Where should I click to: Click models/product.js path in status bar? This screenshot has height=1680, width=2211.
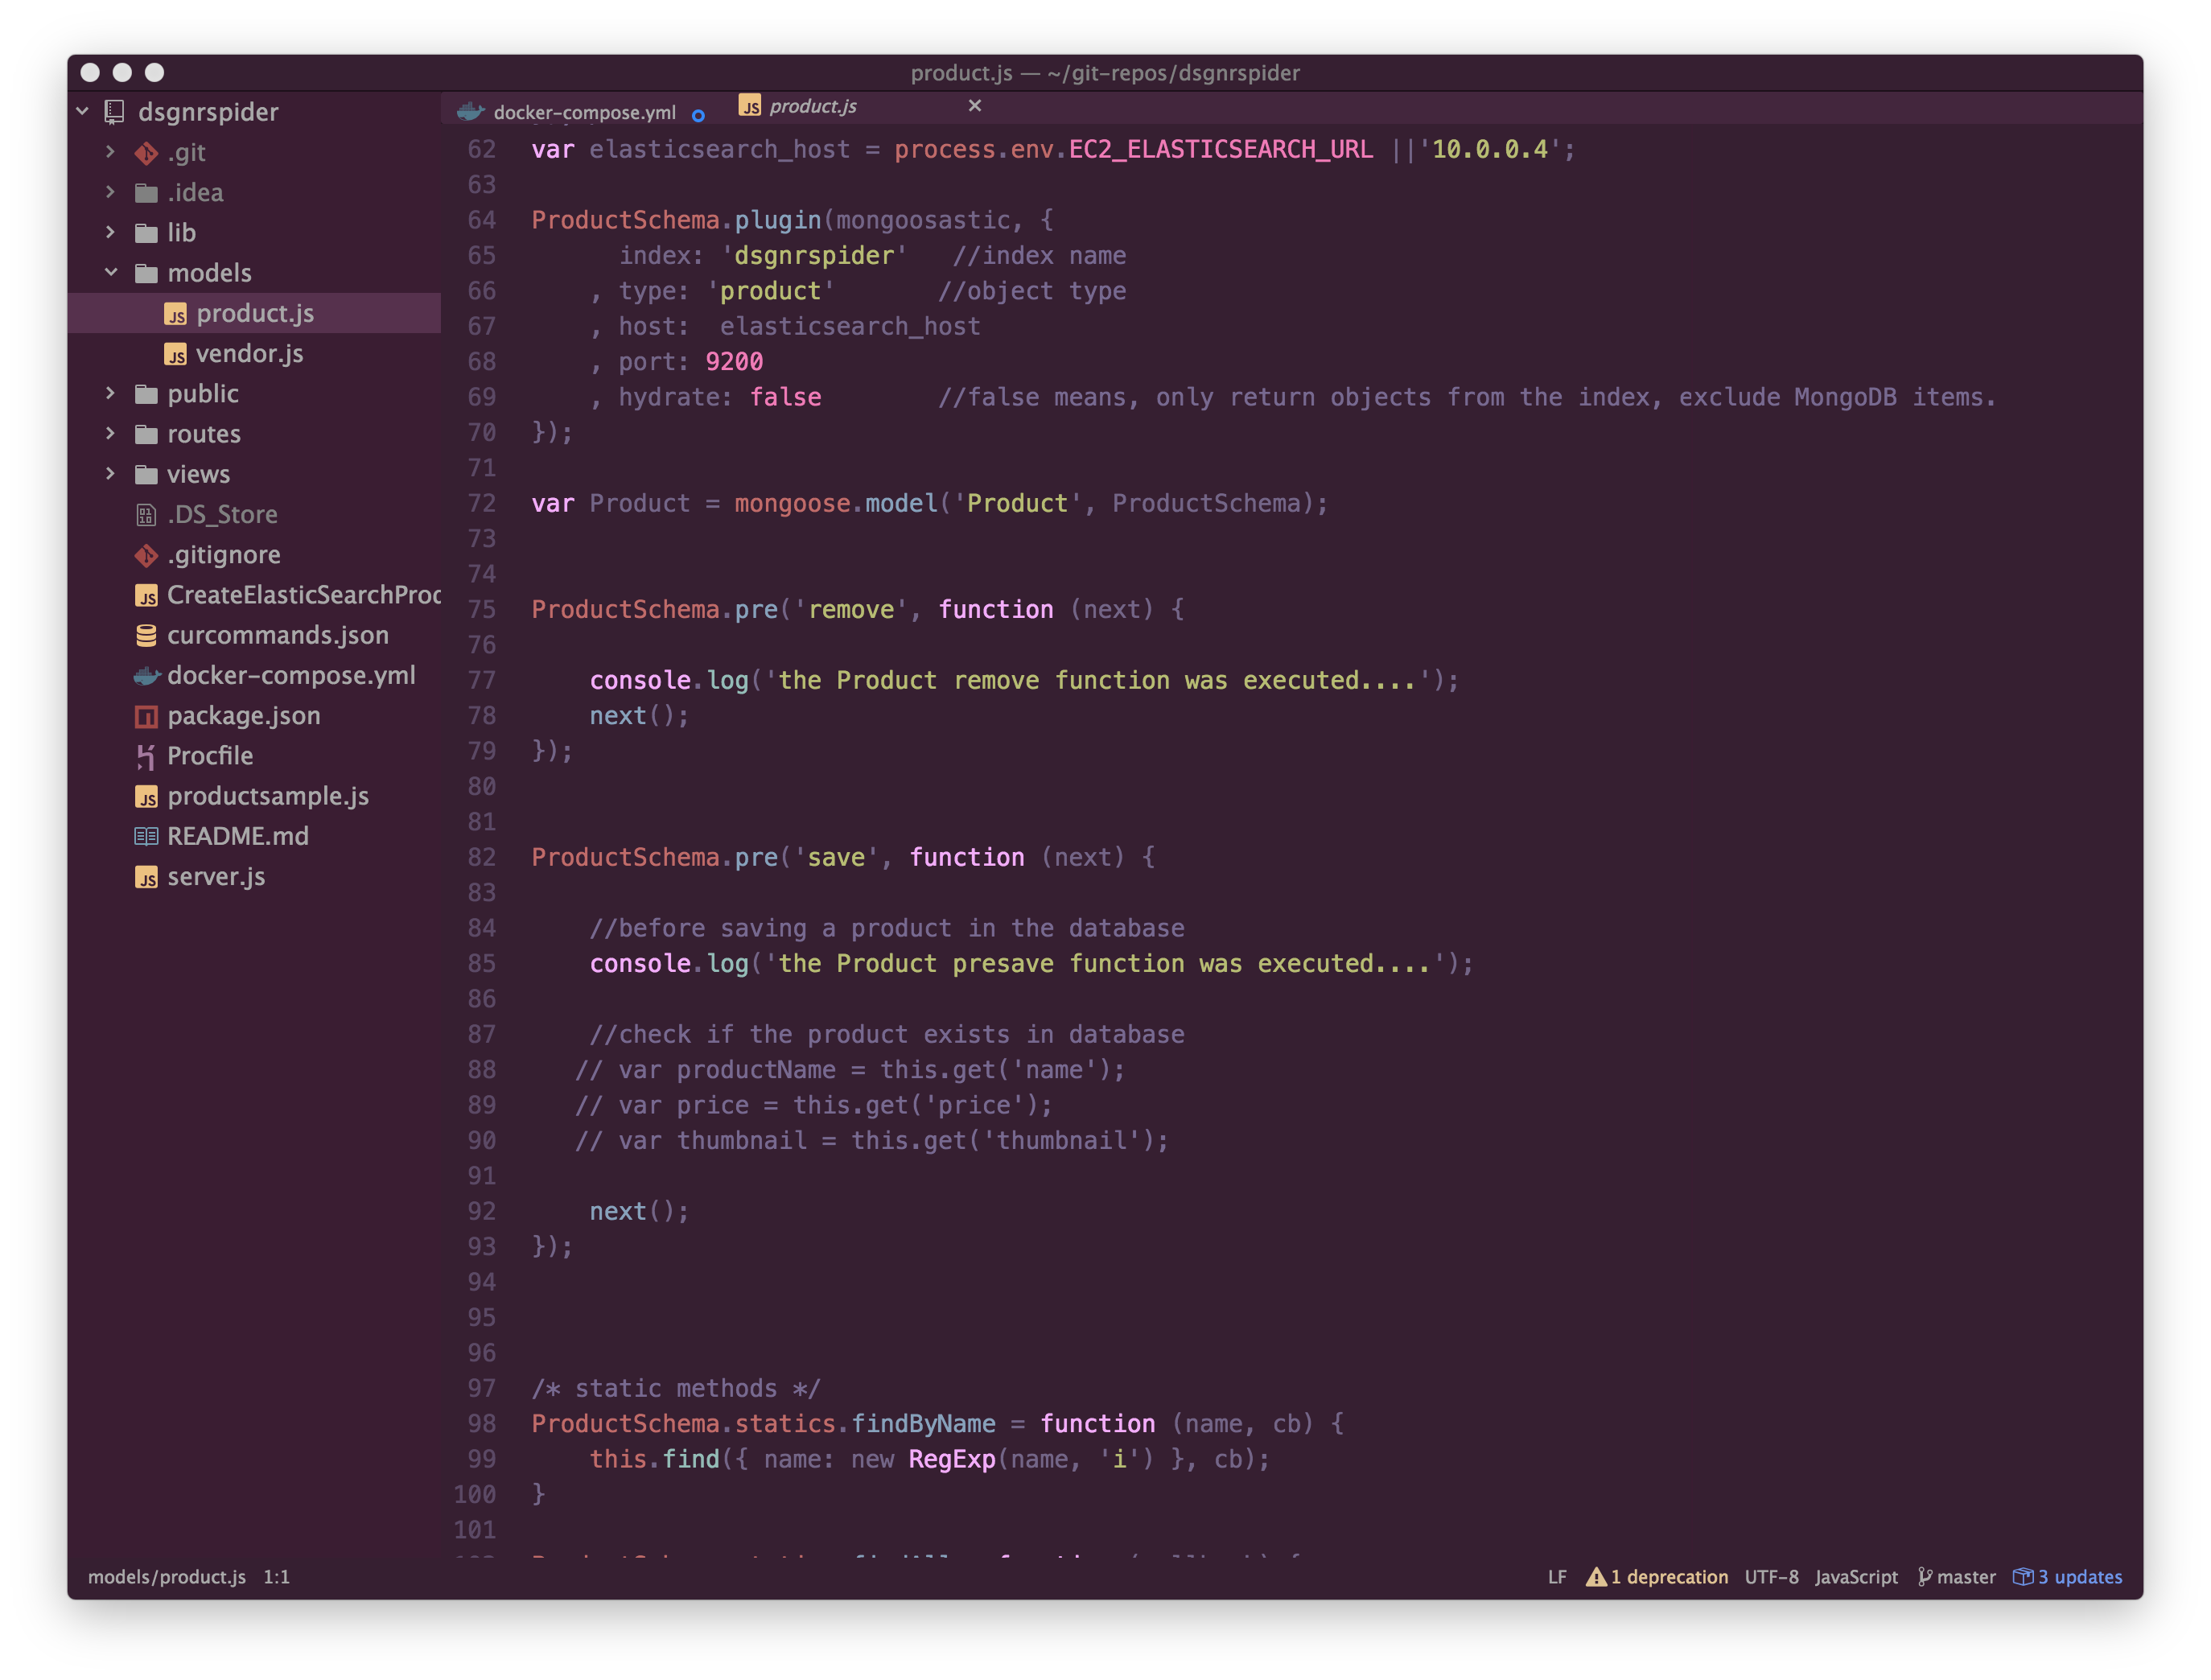(x=167, y=1577)
